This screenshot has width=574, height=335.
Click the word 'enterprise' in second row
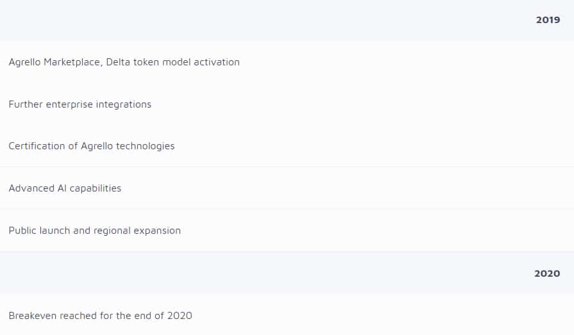[x=69, y=104]
